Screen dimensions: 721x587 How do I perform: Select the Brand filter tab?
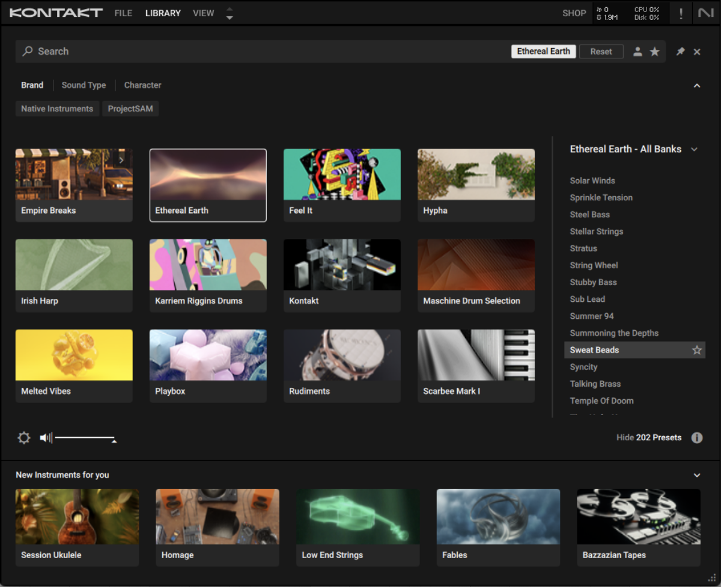click(32, 85)
